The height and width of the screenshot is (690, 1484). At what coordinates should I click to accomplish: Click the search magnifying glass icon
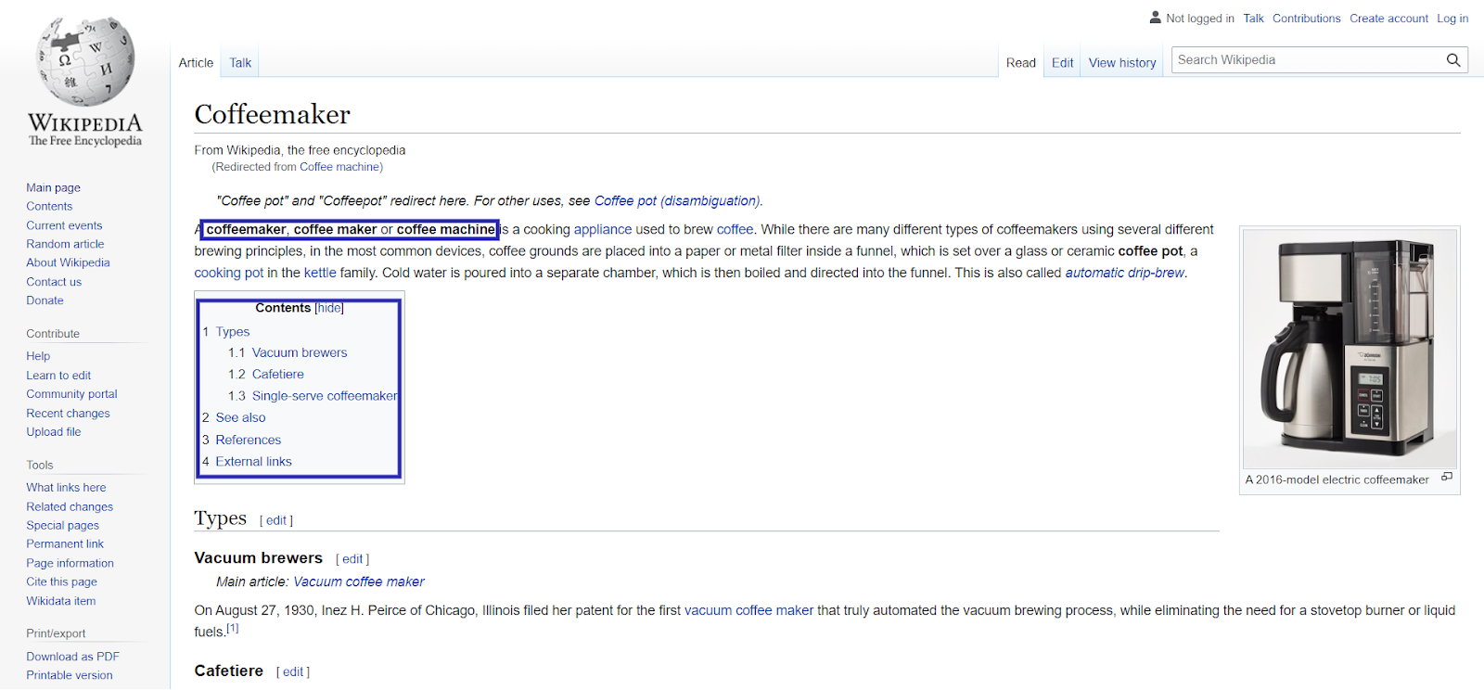tap(1453, 60)
